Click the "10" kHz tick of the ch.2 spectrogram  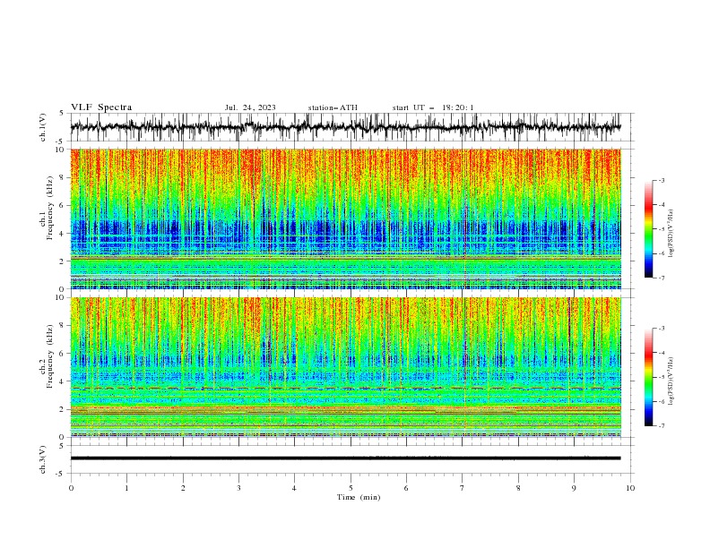point(61,297)
